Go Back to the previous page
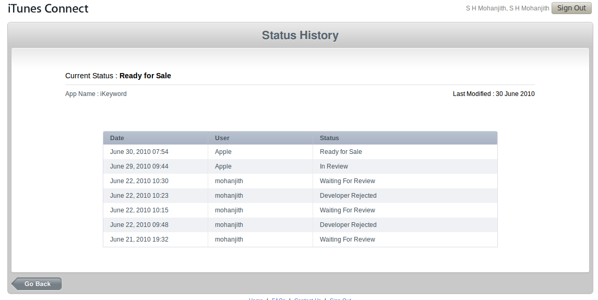 [37, 284]
